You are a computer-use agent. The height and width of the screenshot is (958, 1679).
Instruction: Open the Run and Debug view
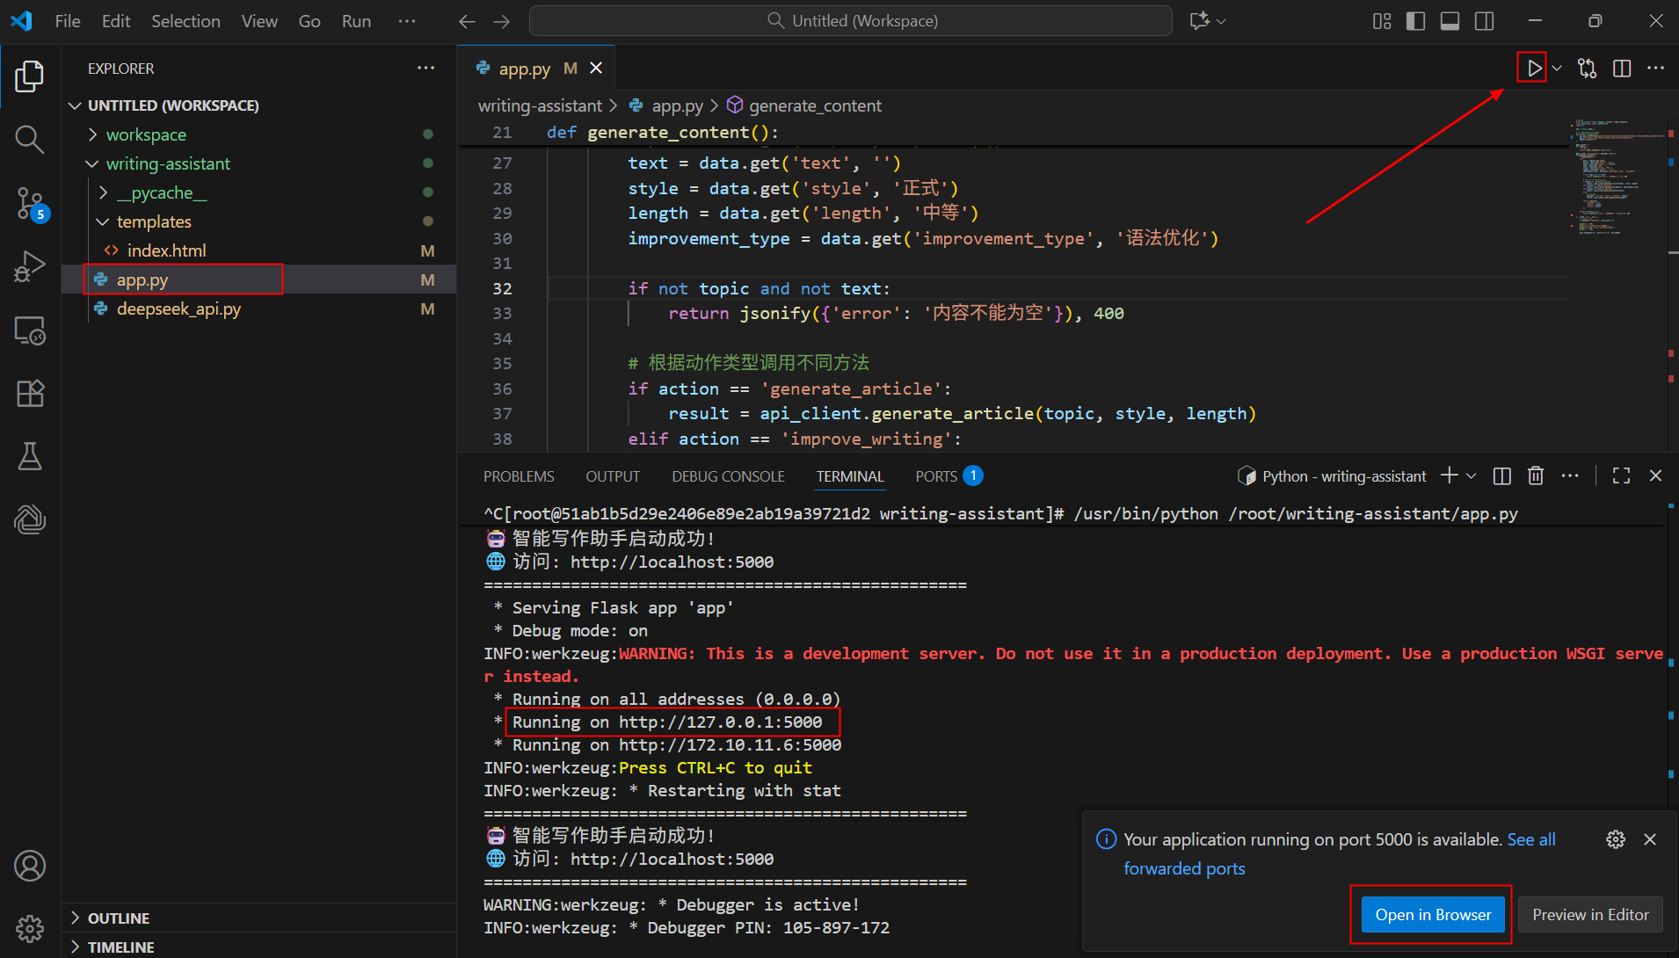coord(30,266)
